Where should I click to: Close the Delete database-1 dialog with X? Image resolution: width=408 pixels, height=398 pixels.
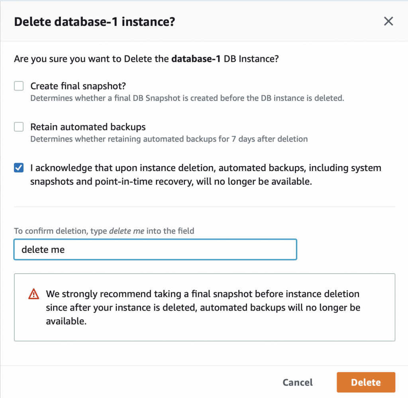pos(388,22)
